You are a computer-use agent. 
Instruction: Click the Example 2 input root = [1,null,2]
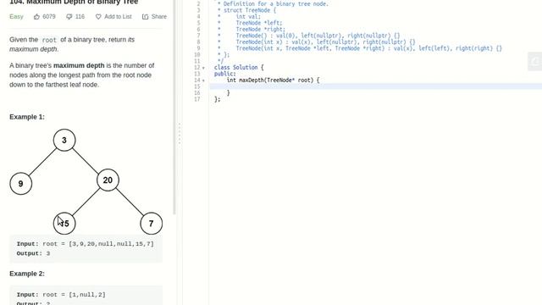point(61,295)
